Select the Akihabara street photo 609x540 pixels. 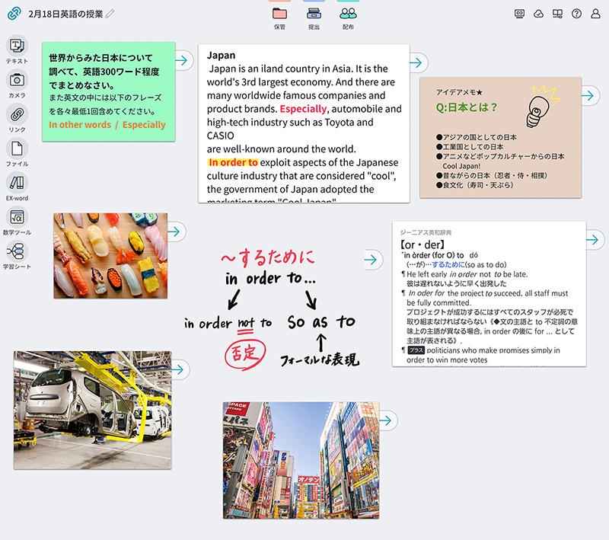click(301, 460)
